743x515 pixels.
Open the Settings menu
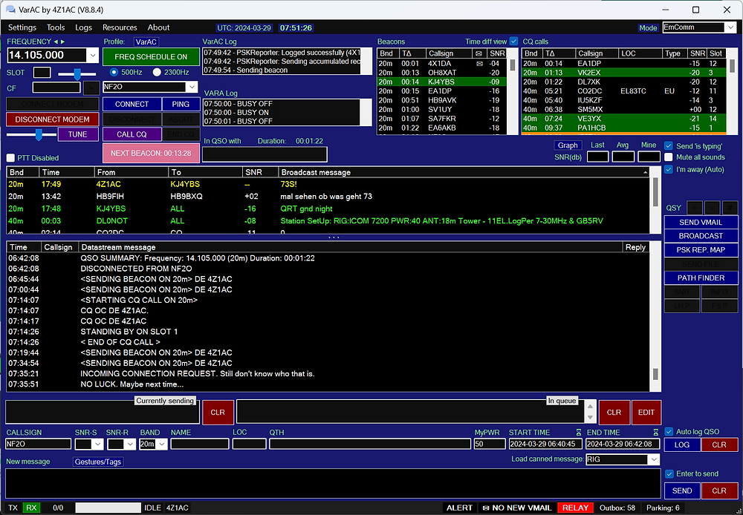(x=22, y=27)
